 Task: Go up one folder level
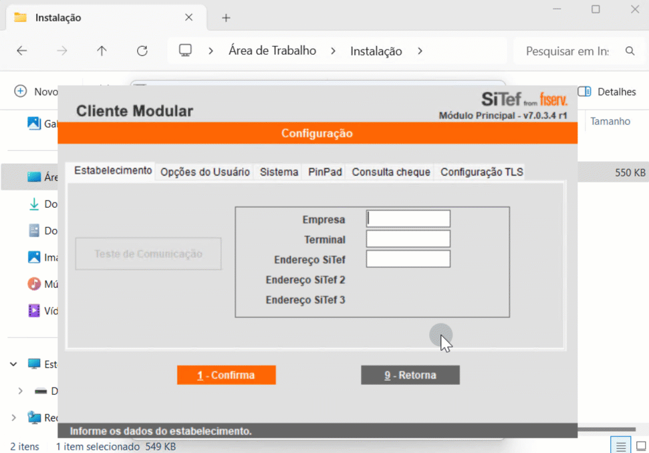(x=102, y=51)
